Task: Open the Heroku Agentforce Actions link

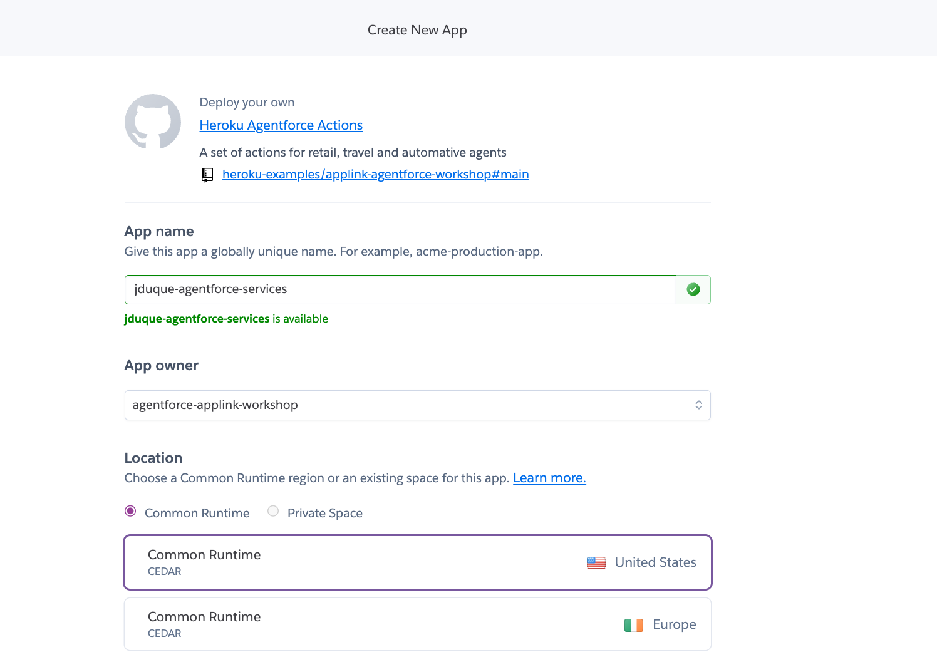Action: click(281, 125)
